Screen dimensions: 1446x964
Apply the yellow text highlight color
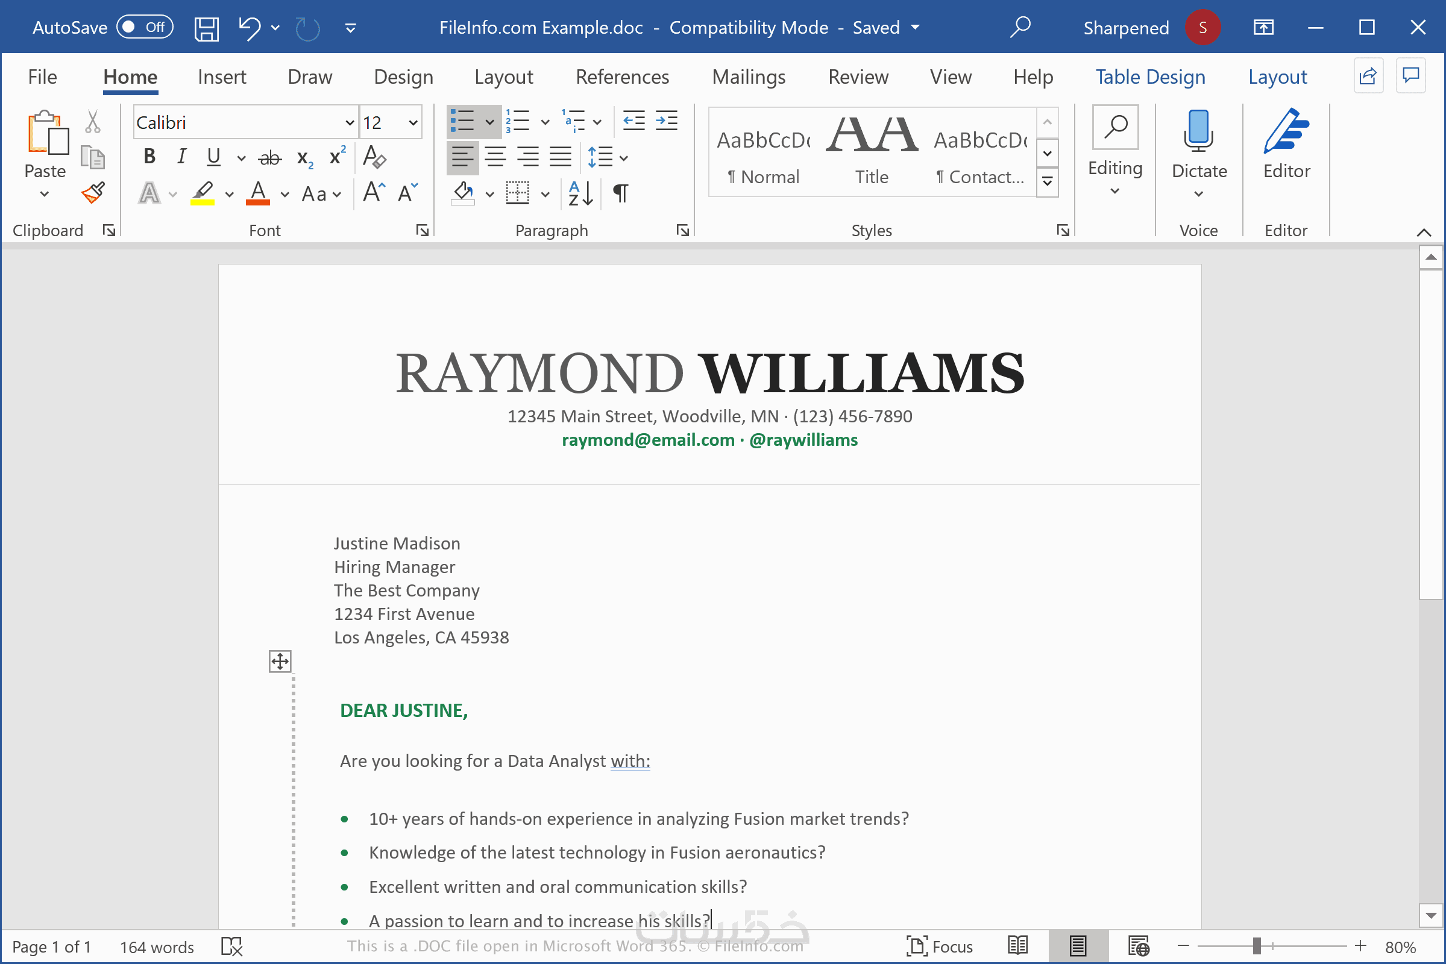point(203,193)
